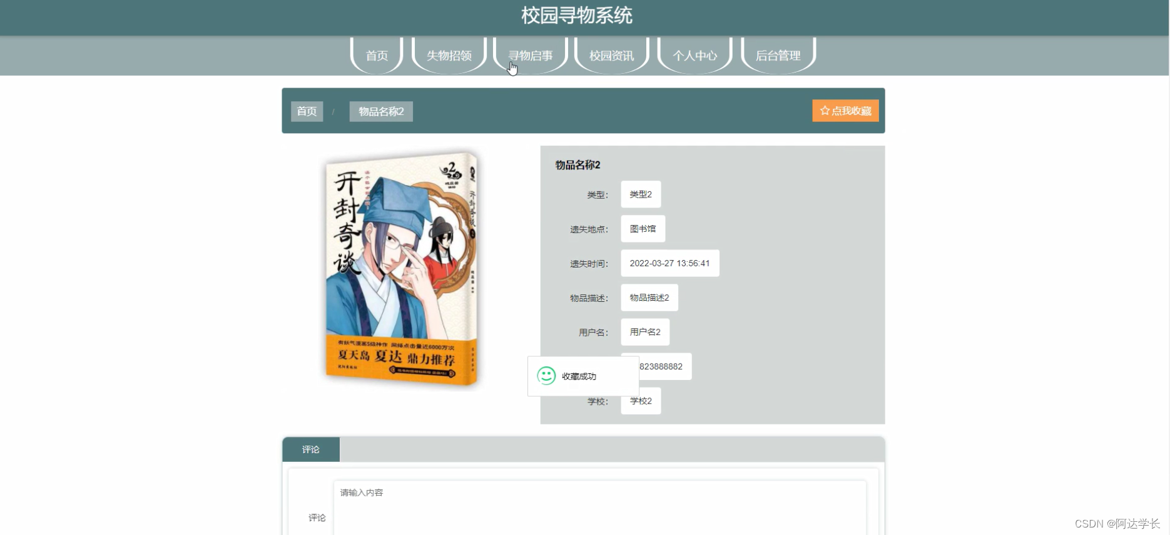Select 校园资讯 in navigation bar

612,56
